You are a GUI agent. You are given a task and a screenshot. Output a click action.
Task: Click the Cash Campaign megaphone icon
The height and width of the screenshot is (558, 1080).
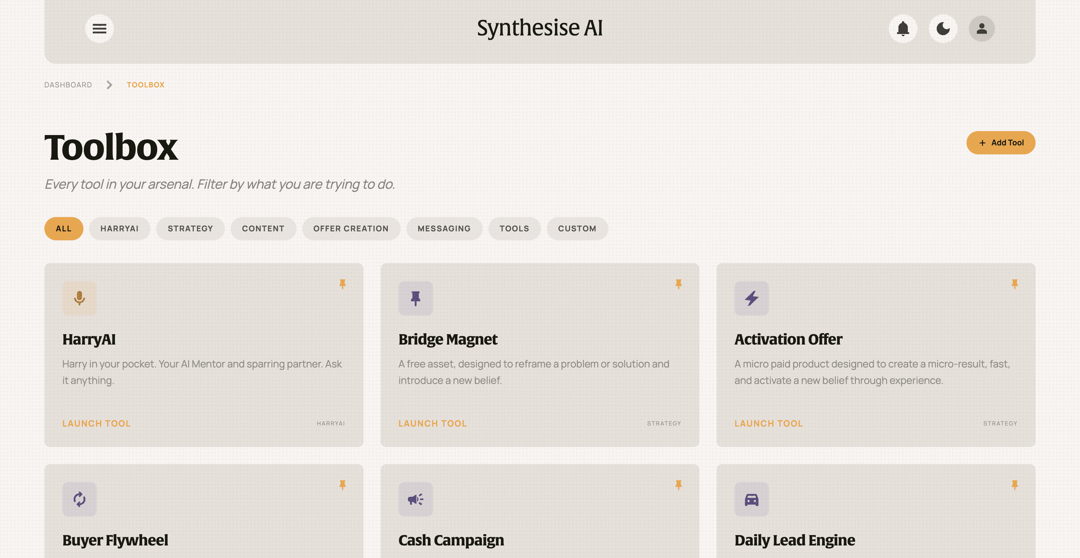tap(415, 499)
